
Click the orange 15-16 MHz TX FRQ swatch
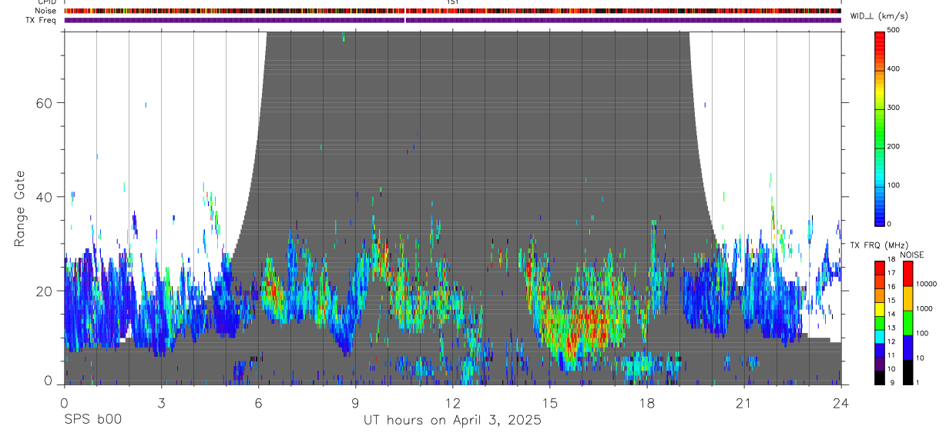[880, 295]
